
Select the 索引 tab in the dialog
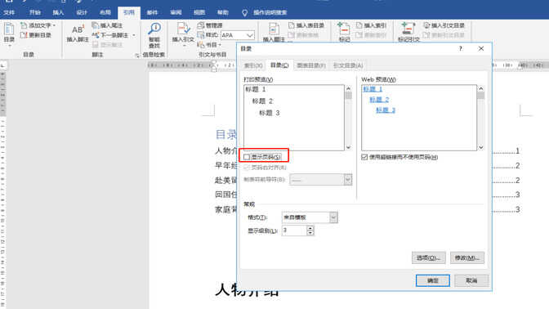tap(253, 65)
